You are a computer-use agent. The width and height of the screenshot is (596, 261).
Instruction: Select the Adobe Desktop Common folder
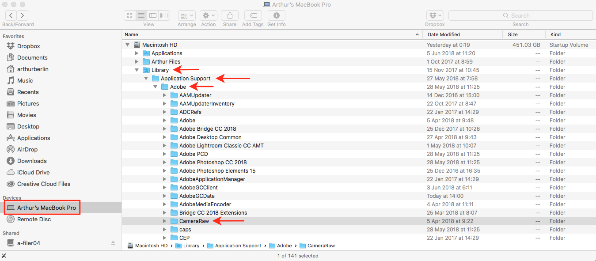pyautogui.click(x=359, y=137)
